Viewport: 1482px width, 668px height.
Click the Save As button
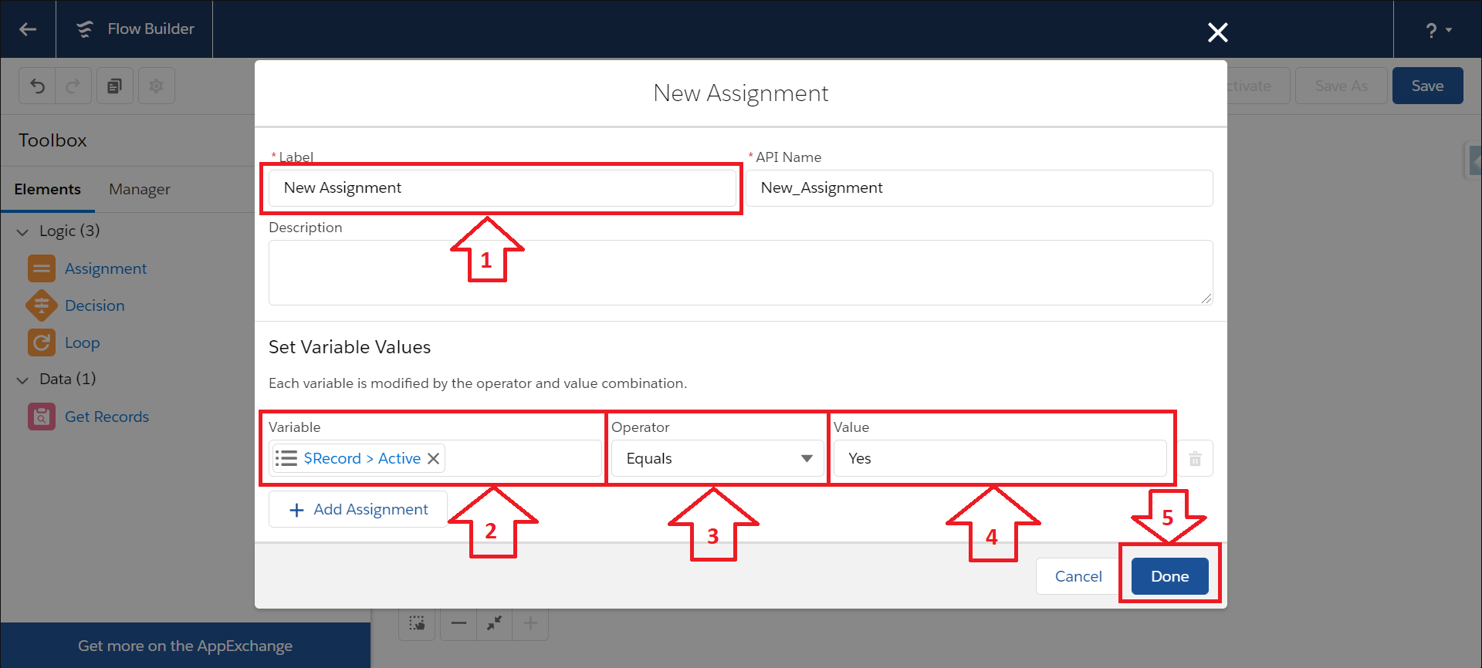click(1342, 86)
